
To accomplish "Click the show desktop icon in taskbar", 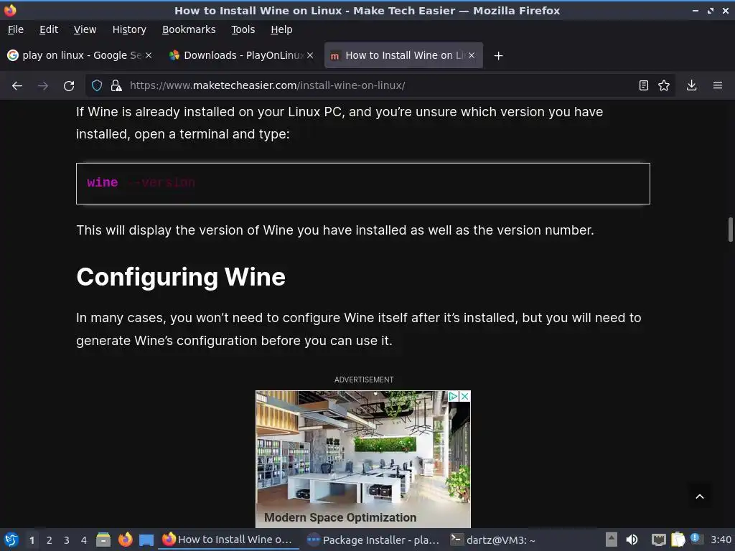I will 146,540.
